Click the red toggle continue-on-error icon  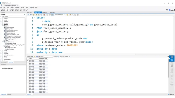click(x=44, y=15)
